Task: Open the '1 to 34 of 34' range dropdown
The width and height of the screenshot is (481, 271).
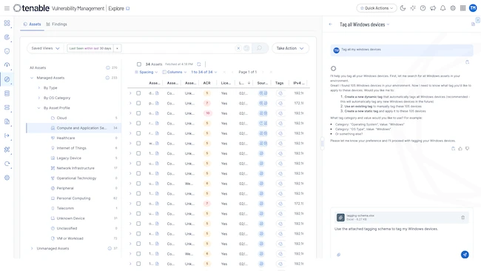Action: 204,72
